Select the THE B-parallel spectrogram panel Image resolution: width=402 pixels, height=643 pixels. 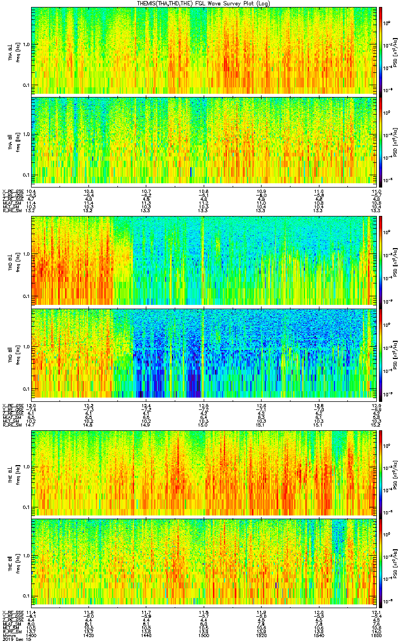point(203,562)
